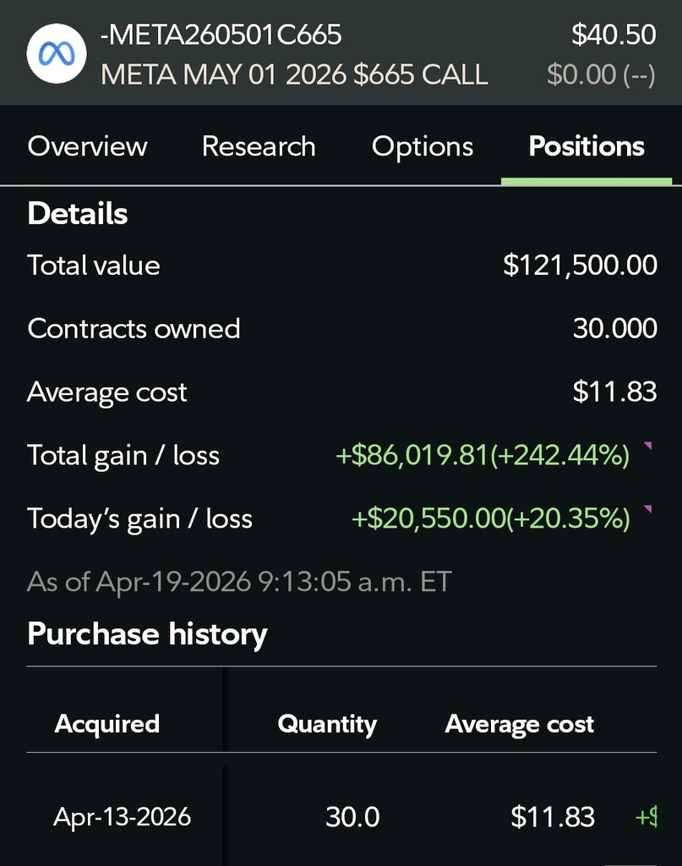
Task: Sort by the Quantity column header
Action: pos(327,724)
